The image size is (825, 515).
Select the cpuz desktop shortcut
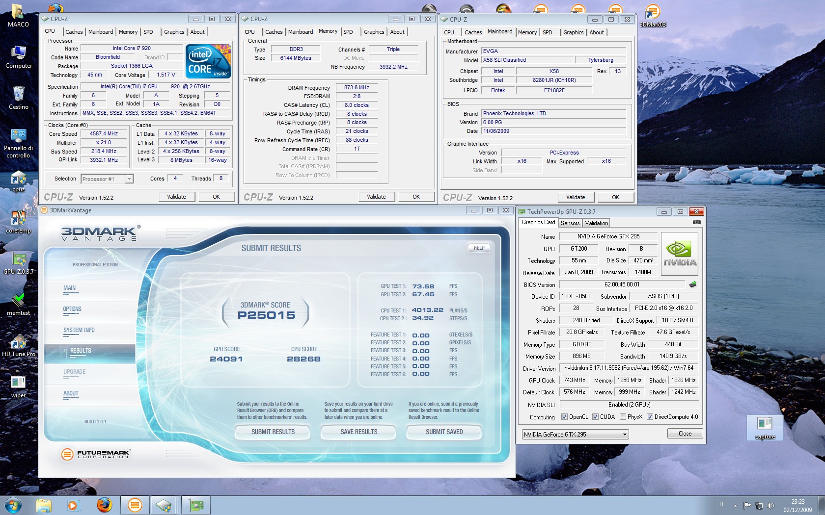(19, 181)
